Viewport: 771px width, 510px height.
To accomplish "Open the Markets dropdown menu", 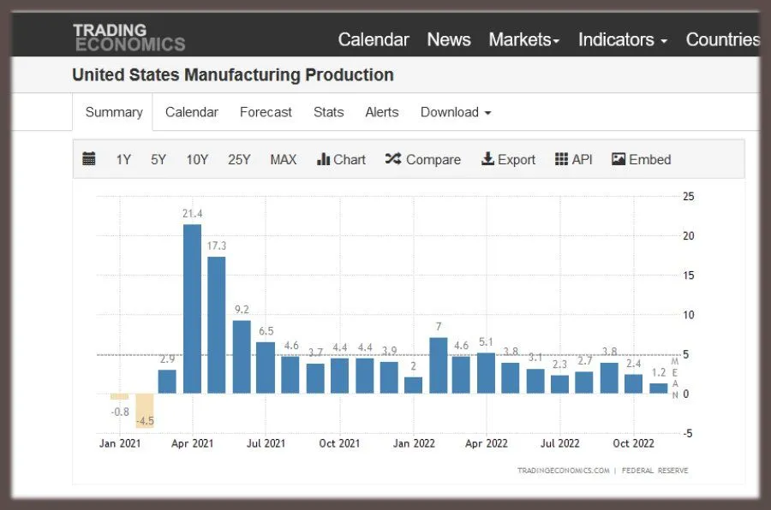I will click(523, 39).
